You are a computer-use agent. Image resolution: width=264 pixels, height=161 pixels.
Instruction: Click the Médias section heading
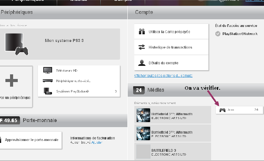click(156, 90)
